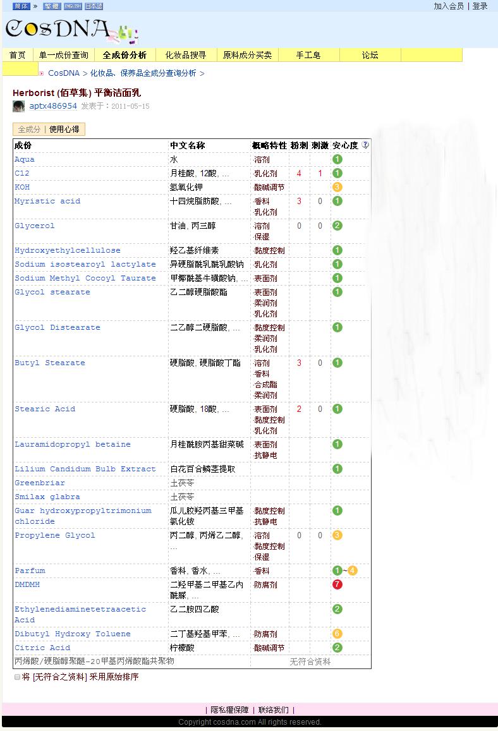Open ingredient link KOH
The height and width of the screenshot is (731, 498).
point(22,187)
